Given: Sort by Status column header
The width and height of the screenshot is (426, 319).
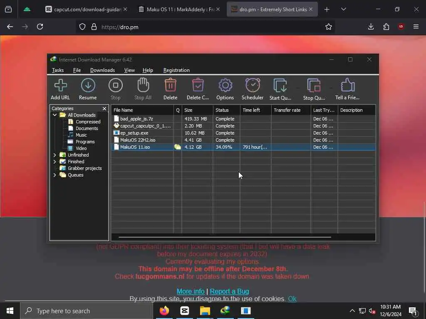Looking at the screenshot, I should (227, 110).
